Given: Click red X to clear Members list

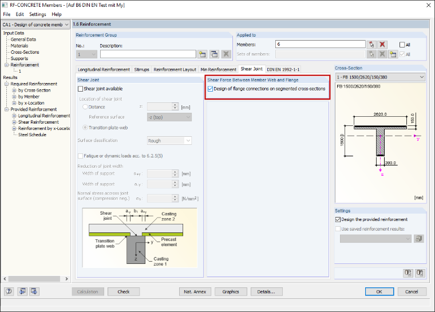Looking at the screenshot, I should [382, 45].
